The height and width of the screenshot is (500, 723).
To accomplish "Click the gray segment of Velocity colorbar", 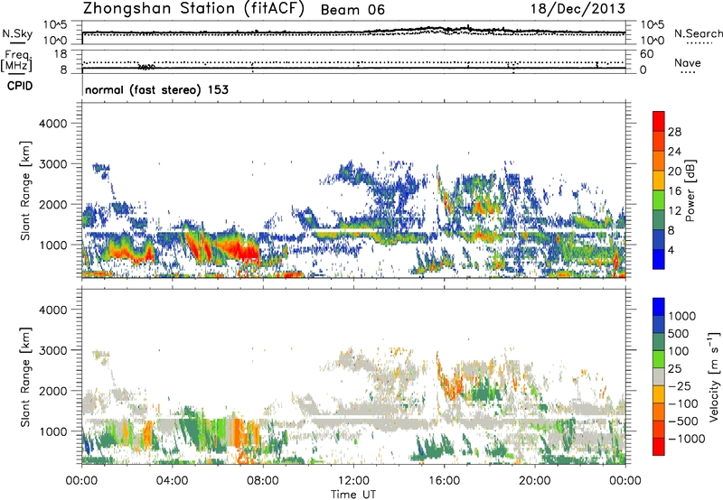I will [659, 377].
